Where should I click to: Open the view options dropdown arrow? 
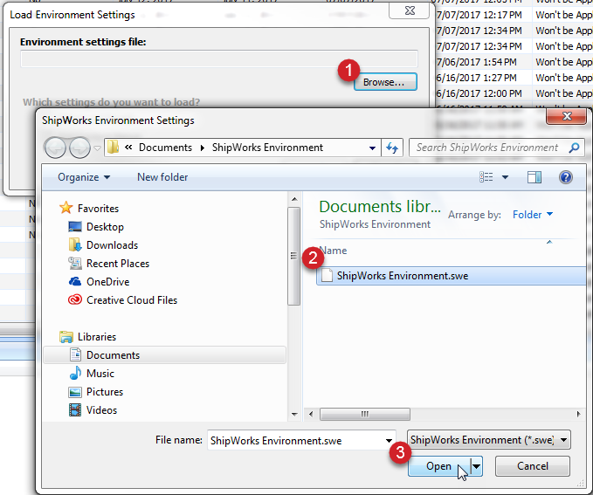click(x=506, y=177)
